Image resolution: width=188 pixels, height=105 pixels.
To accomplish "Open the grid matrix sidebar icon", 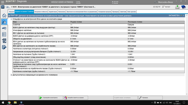I will 4,41.
